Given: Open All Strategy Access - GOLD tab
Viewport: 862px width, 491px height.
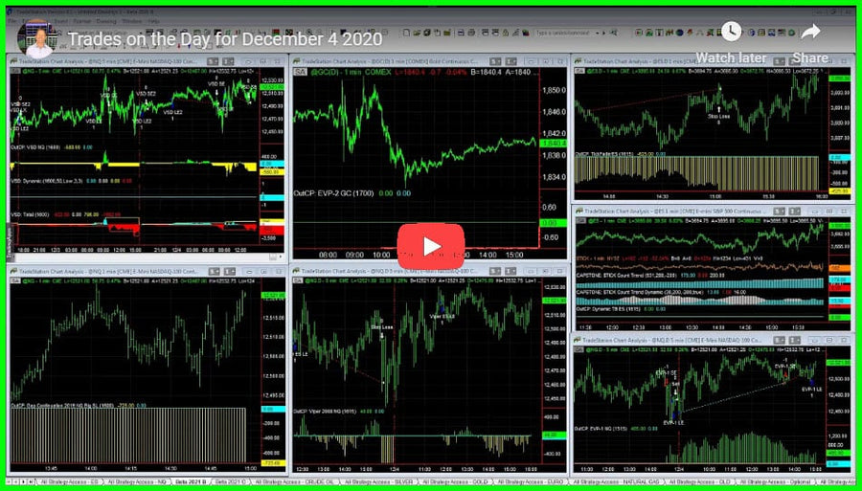Looking at the screenshot, I should pyautogui.click(x=457, y=481).
